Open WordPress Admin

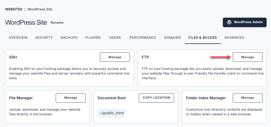pyautogui.click(x=244, y=22)
